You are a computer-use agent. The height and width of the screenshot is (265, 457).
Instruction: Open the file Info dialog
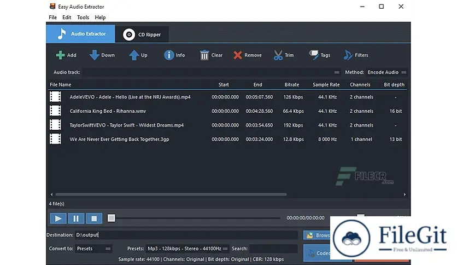tap(174, 55)
